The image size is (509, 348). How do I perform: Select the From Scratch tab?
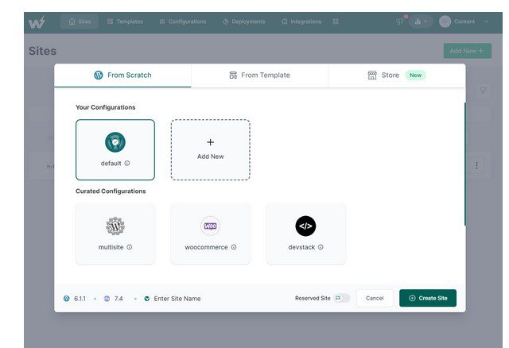(122, 75)
